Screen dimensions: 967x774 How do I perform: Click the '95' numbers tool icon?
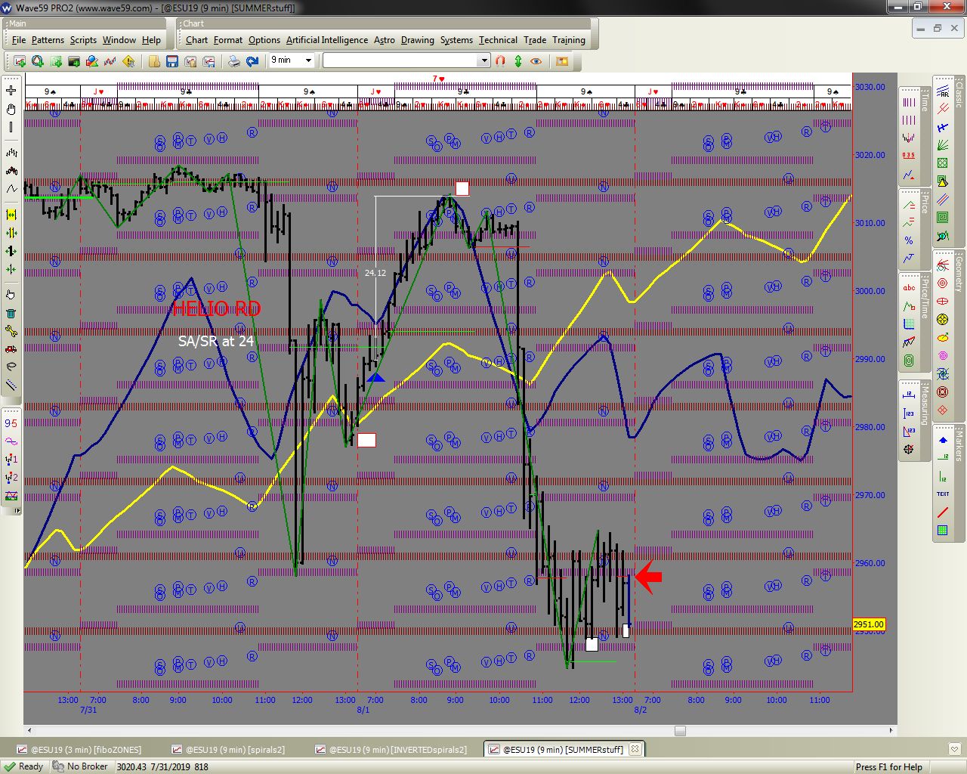coord(11,423)
